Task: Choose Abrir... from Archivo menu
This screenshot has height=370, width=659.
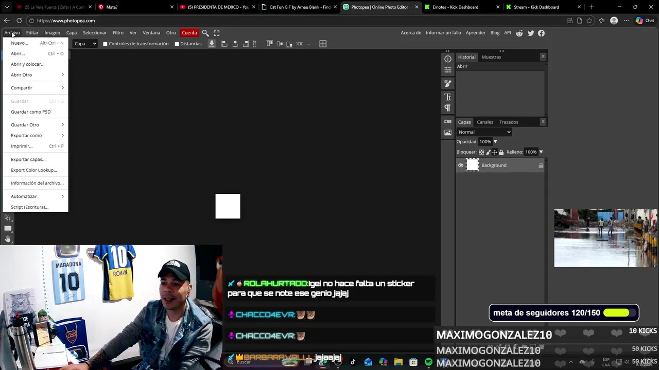Action: [36, 53]
